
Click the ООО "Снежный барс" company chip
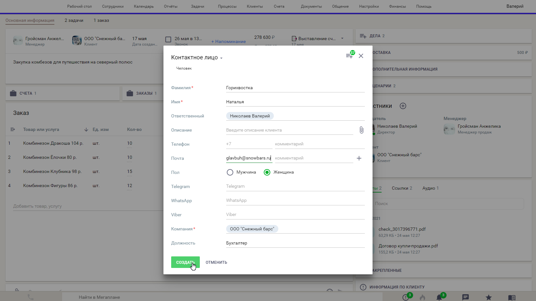pos(252,229)
